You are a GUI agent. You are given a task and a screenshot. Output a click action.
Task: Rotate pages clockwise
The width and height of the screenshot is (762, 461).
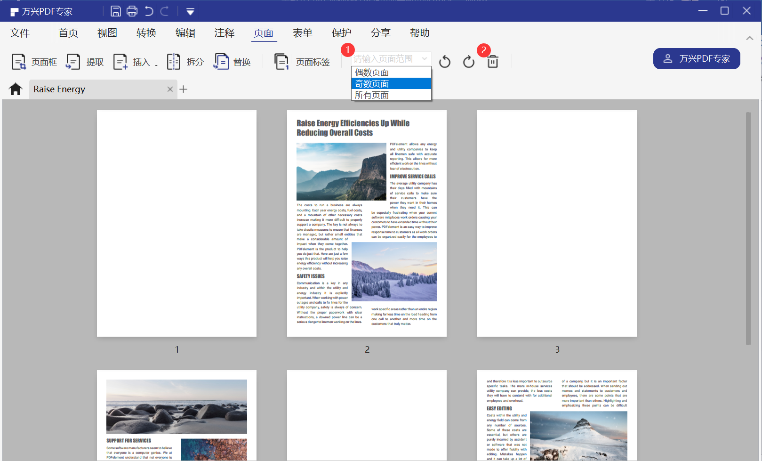(x=469, y=62)
